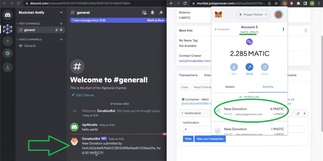323x161 pixels.
Task: Click the View your transaction button
Action: (210, 139)
